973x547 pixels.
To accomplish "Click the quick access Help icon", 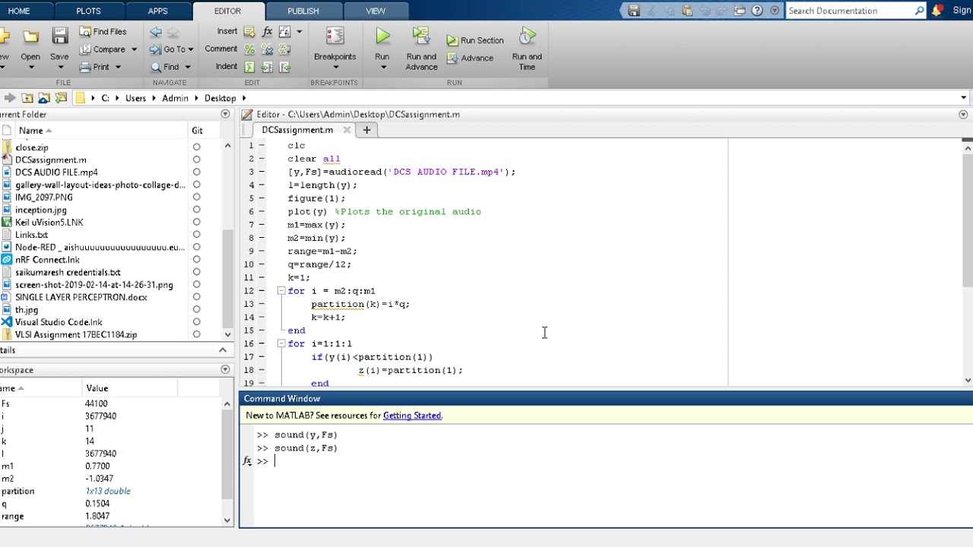I will pyautogui.click(x=757, y=11).
